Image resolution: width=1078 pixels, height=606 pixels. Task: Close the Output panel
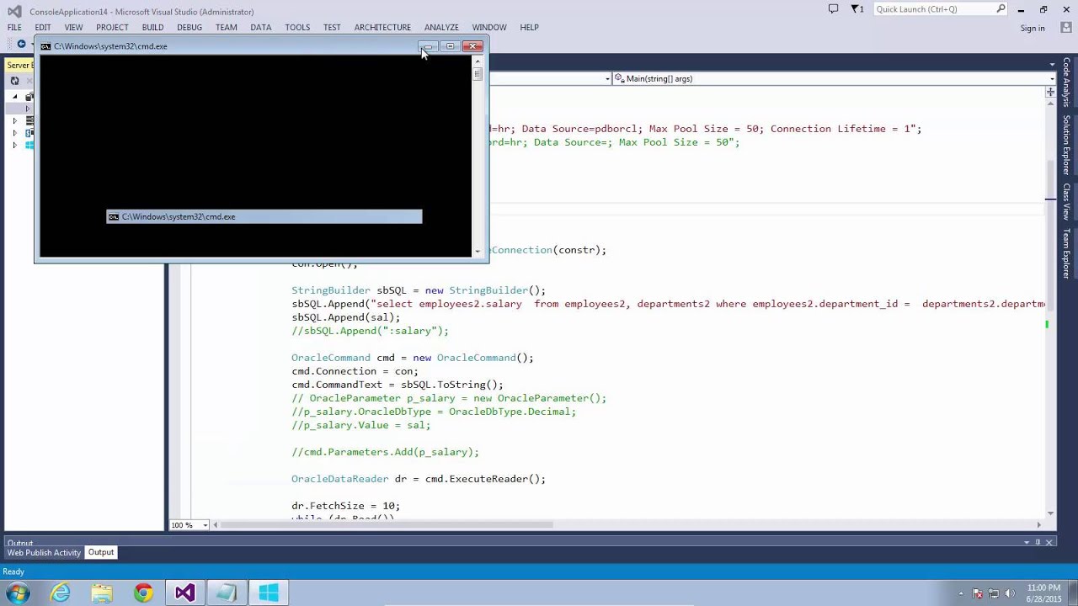(1049, 543)
